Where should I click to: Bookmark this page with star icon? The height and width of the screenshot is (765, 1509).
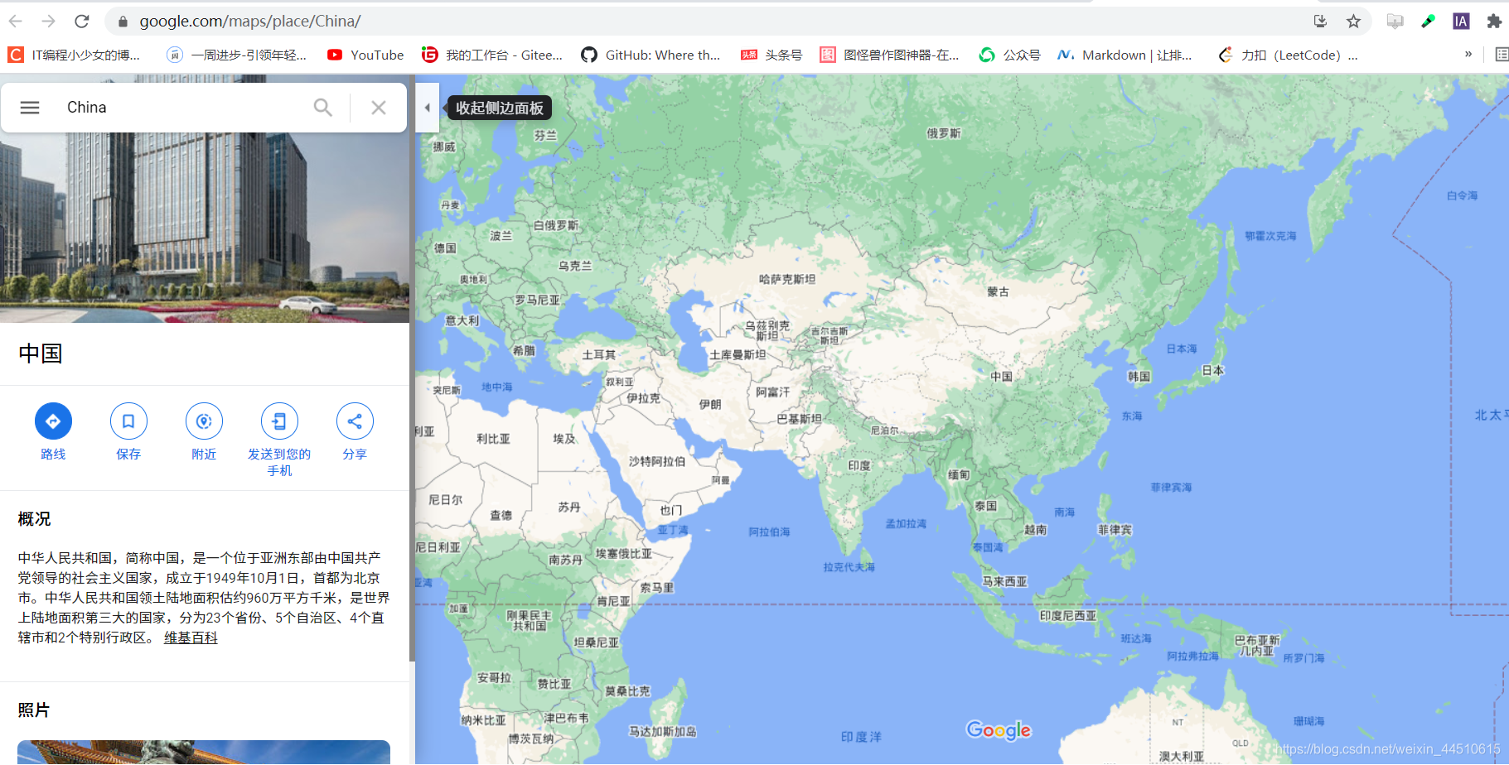[x=1353, y=22]
